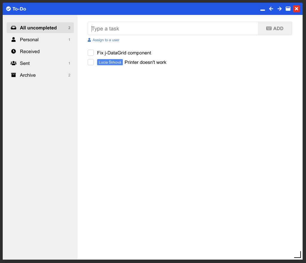306x263 pixels.
Task: Check off the Fix j-DataGrid component task
Action: pos(91,53)
